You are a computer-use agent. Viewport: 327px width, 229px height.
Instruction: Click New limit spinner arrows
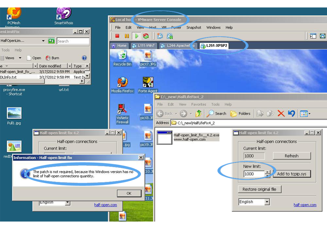267,174
